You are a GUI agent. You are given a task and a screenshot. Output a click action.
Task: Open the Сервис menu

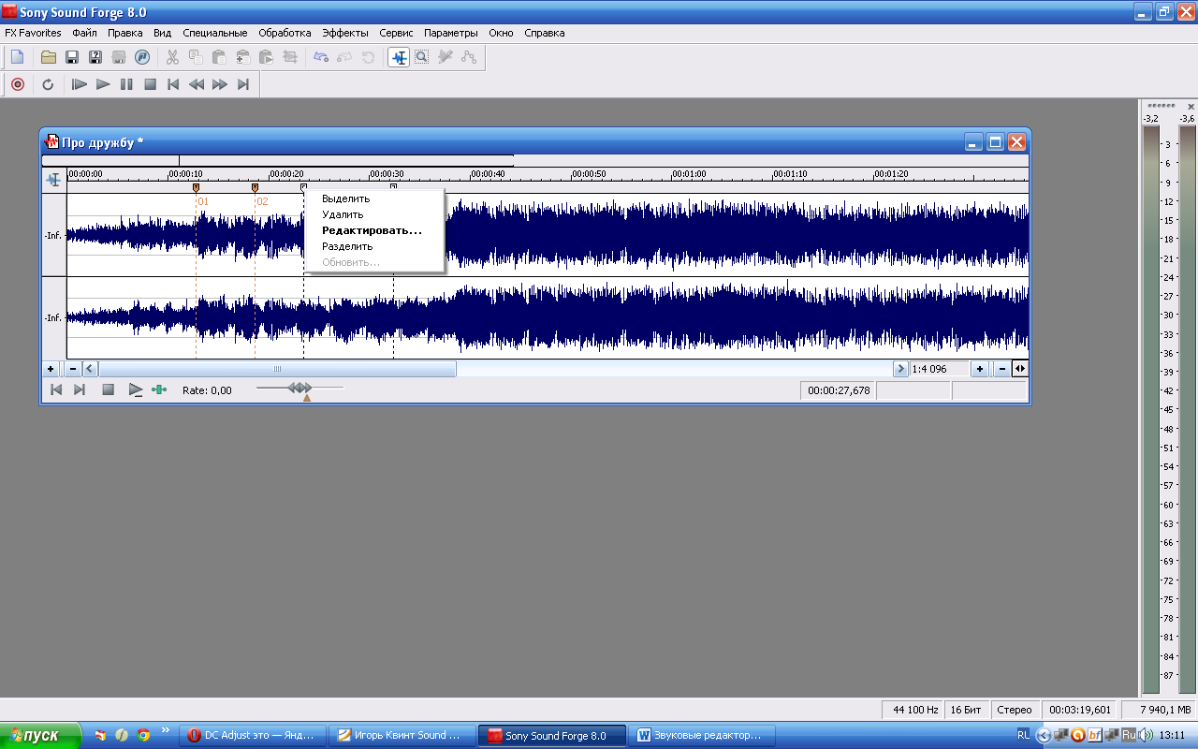[396, 33]
